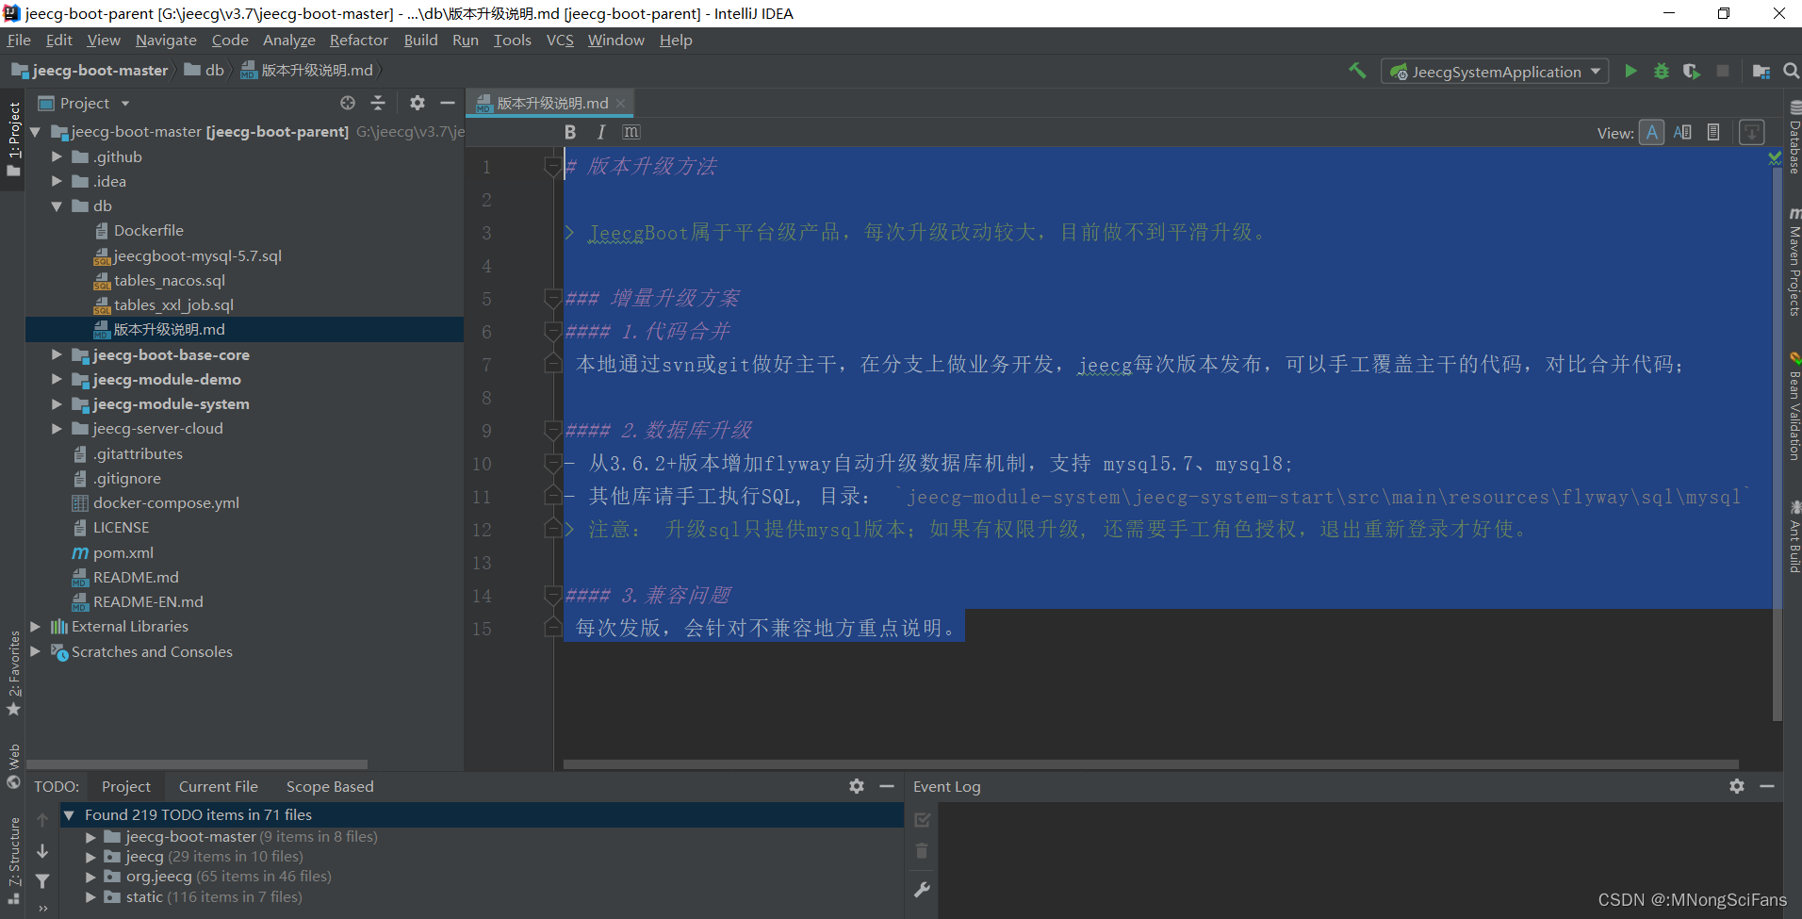Toggle auto-scroll preview button
The height and width of the screenshot is (919, 1802).
(1751, 132)
